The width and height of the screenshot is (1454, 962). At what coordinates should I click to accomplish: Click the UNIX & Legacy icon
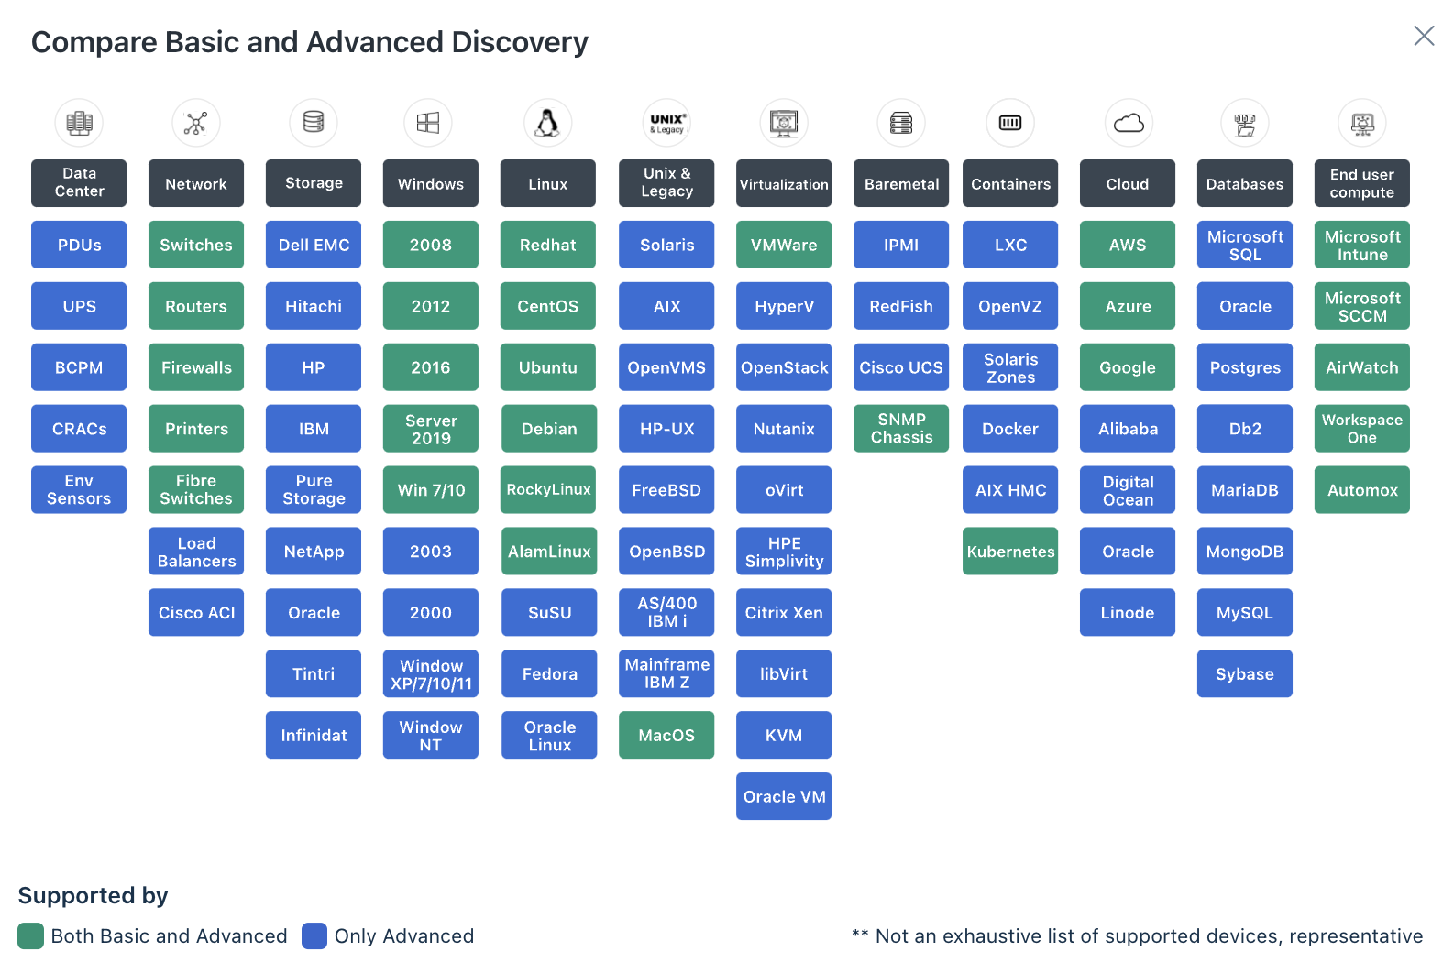point(666,123)
